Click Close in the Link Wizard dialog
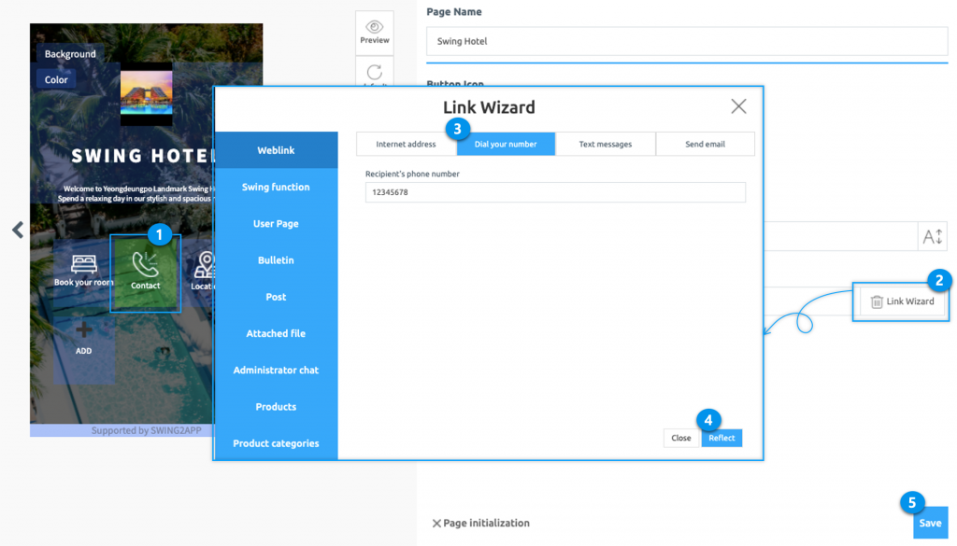The width and height of the screenshot is (957, 546). (x=680, y=438)
